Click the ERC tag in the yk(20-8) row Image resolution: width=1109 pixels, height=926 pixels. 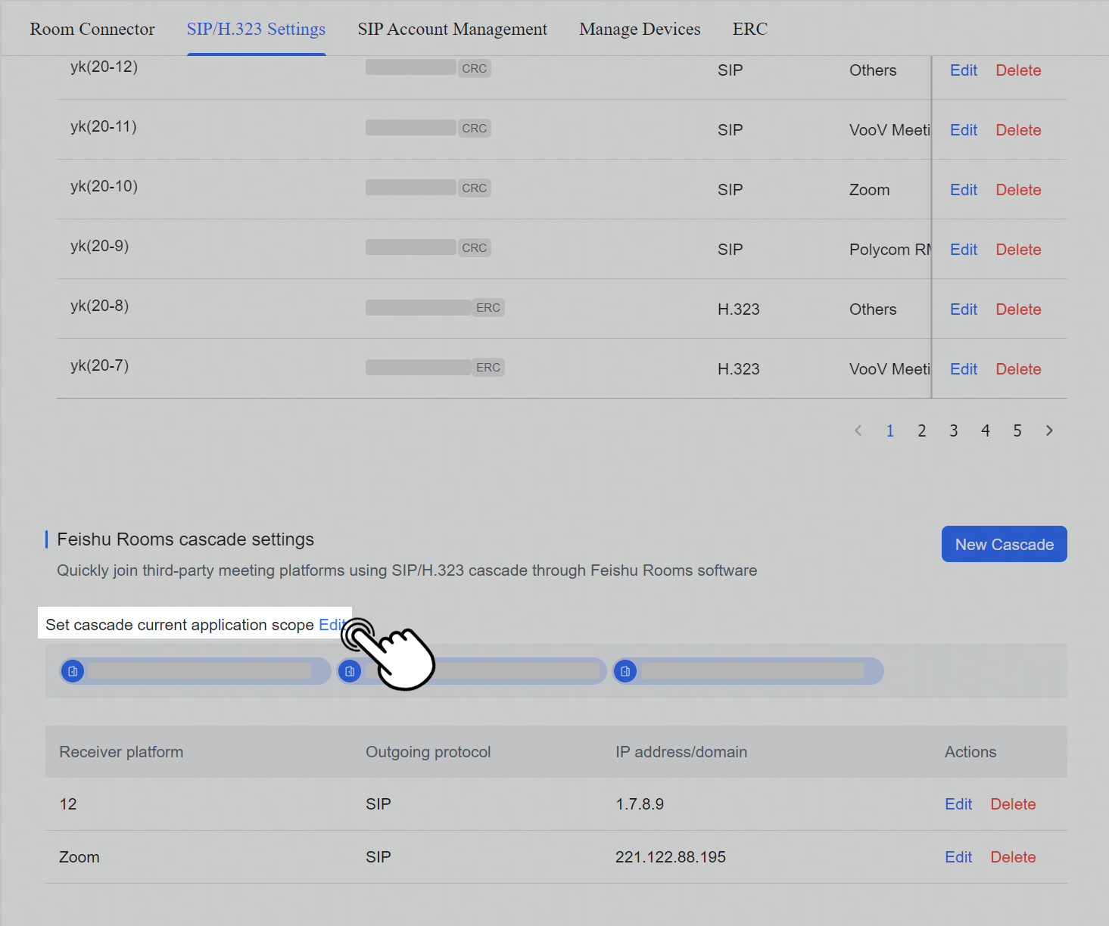pos(488,307)
